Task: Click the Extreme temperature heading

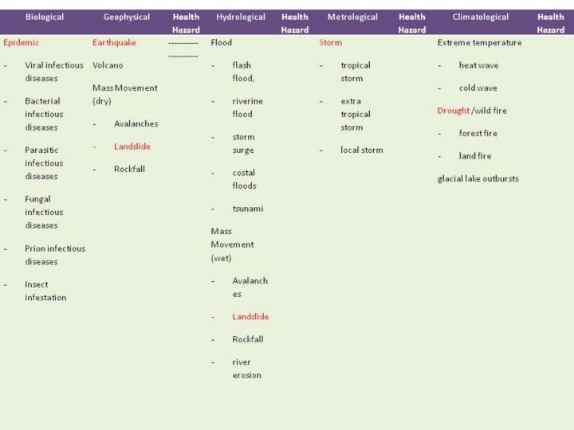Action: point(479,42)
